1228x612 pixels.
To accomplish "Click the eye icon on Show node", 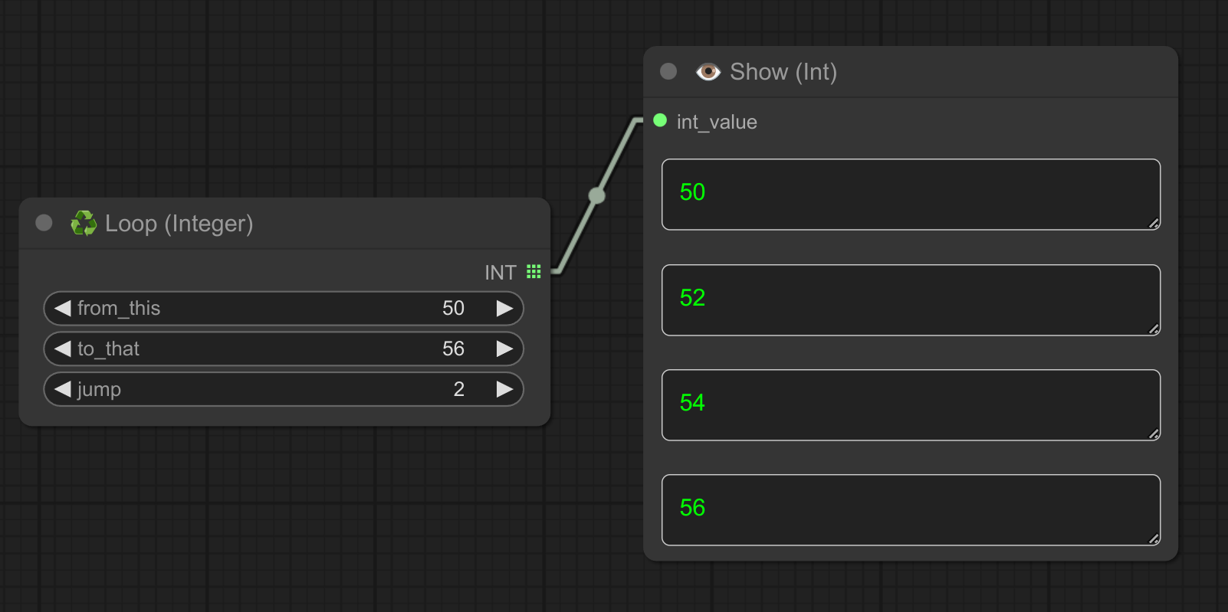I will [x=708, y=72].
